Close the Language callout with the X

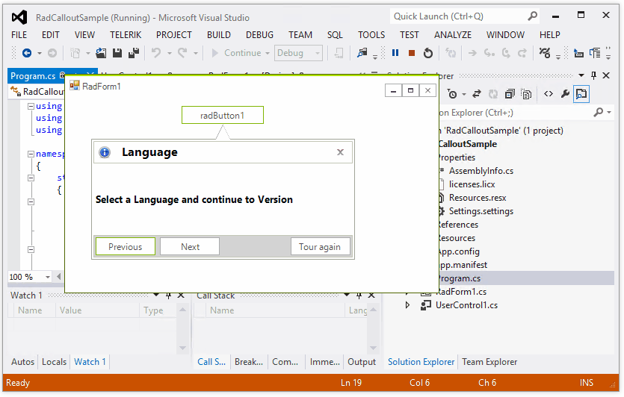(340, 152)
